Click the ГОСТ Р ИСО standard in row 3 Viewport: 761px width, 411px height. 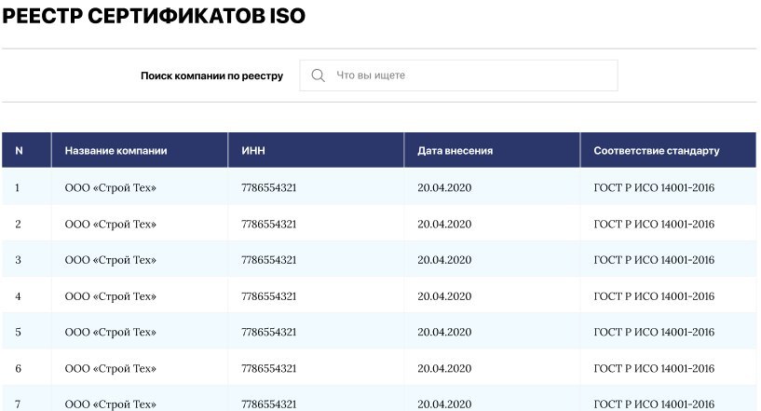coord(654,260)
